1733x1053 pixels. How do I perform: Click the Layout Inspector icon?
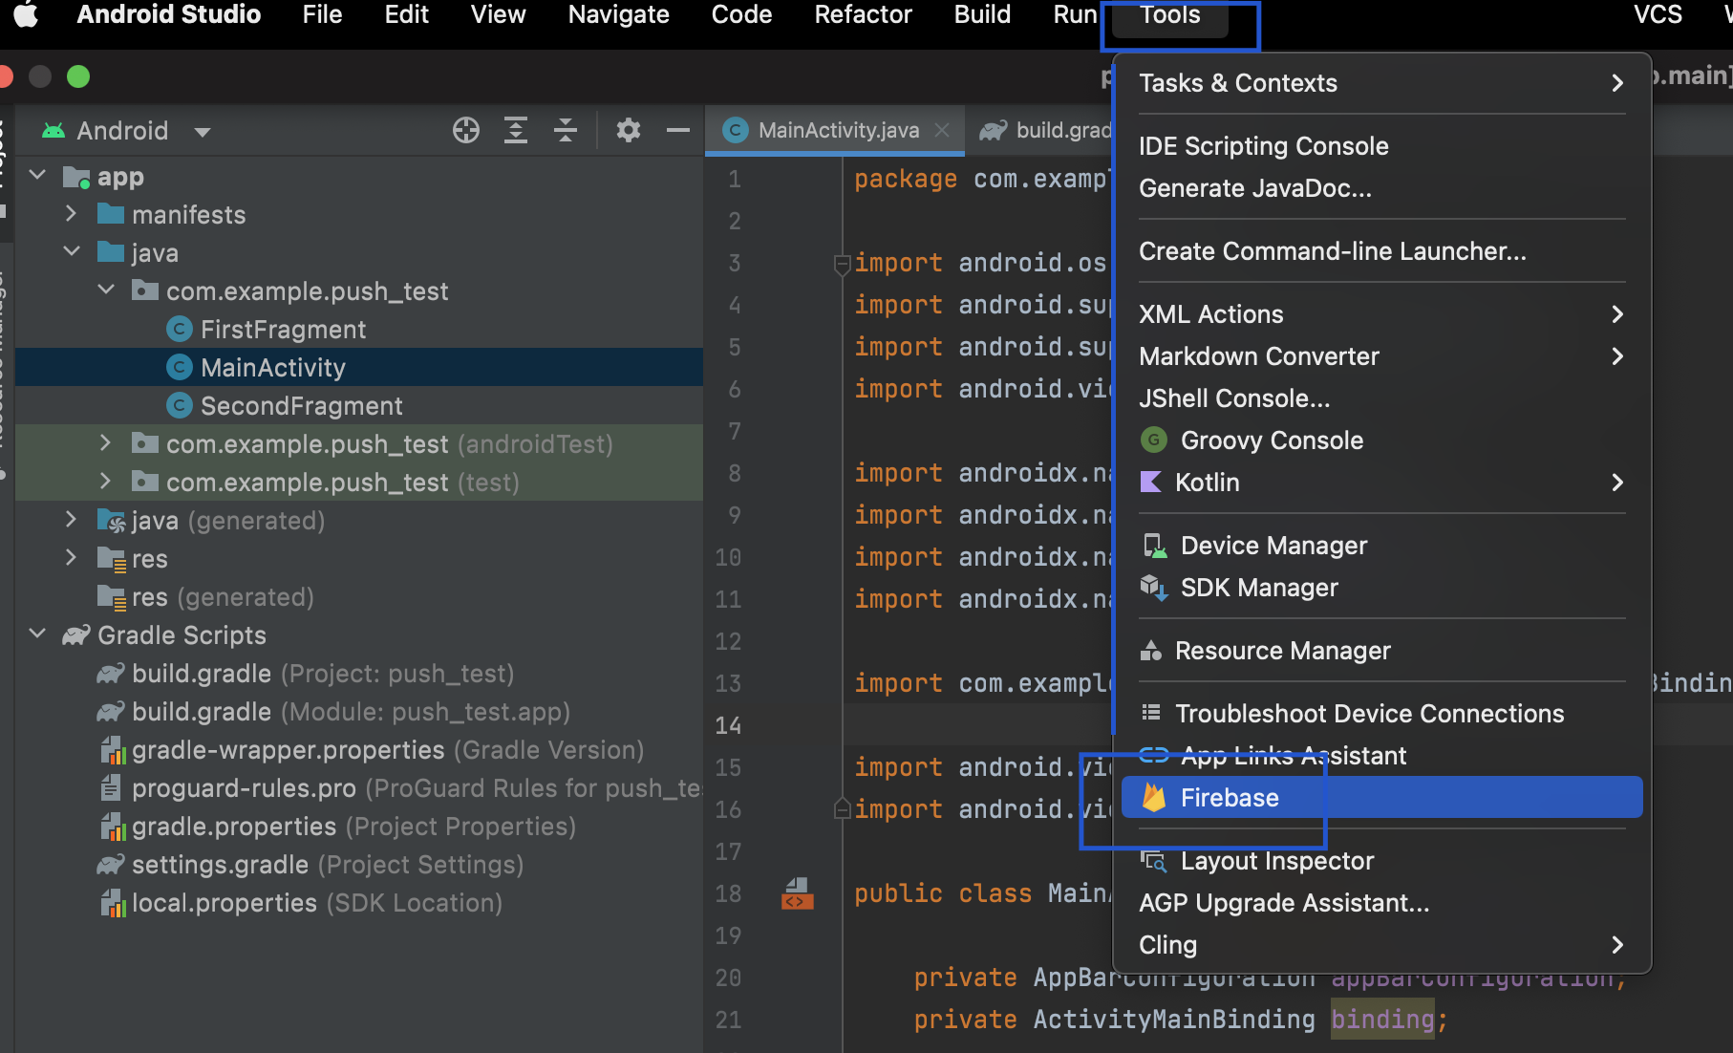pyautogui.click(x=1154, y=861)
